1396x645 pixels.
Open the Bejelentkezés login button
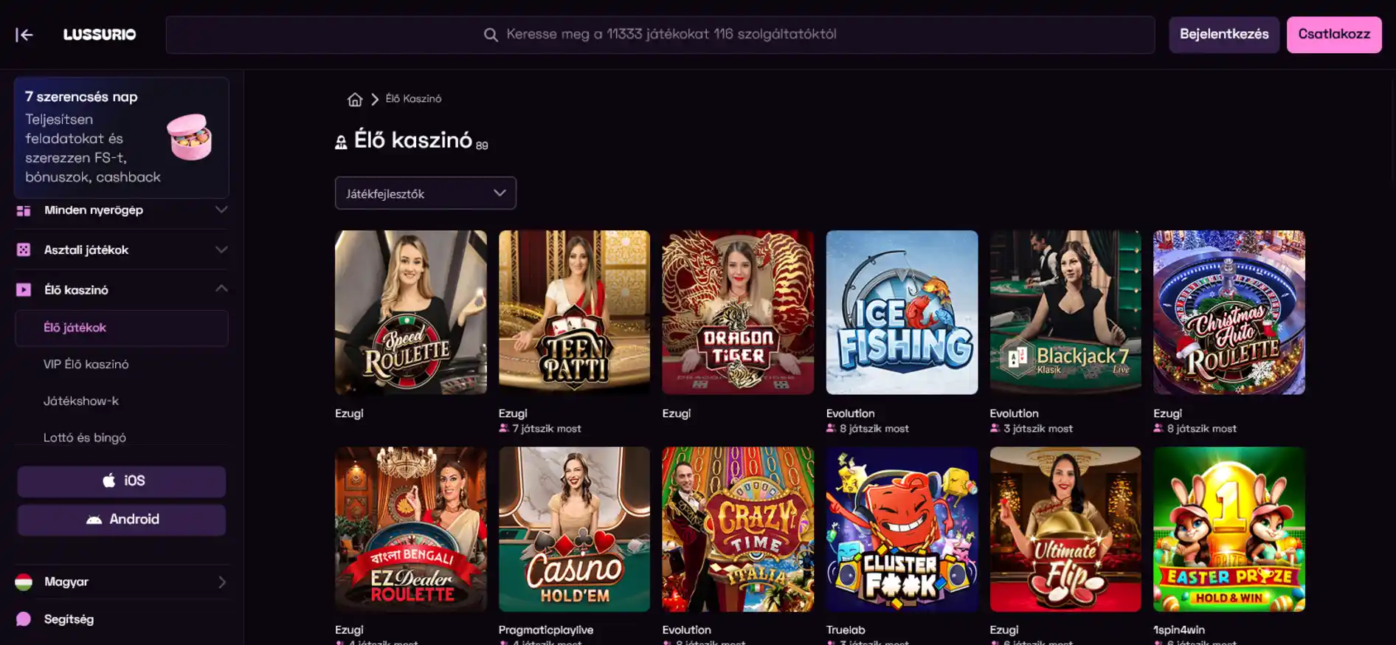(1224, 35)
